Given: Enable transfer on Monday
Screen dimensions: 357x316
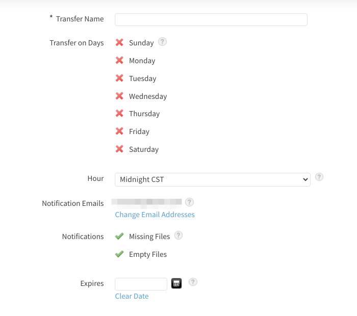Looking at the screenshot, I should [x=119, y=60].
